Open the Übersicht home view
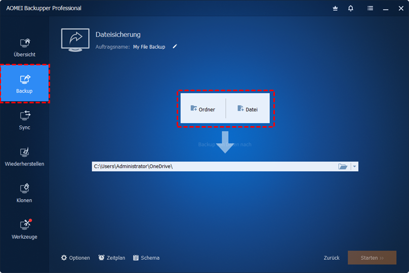Viewport: 409px width, 273px height. tap(24, 48)
